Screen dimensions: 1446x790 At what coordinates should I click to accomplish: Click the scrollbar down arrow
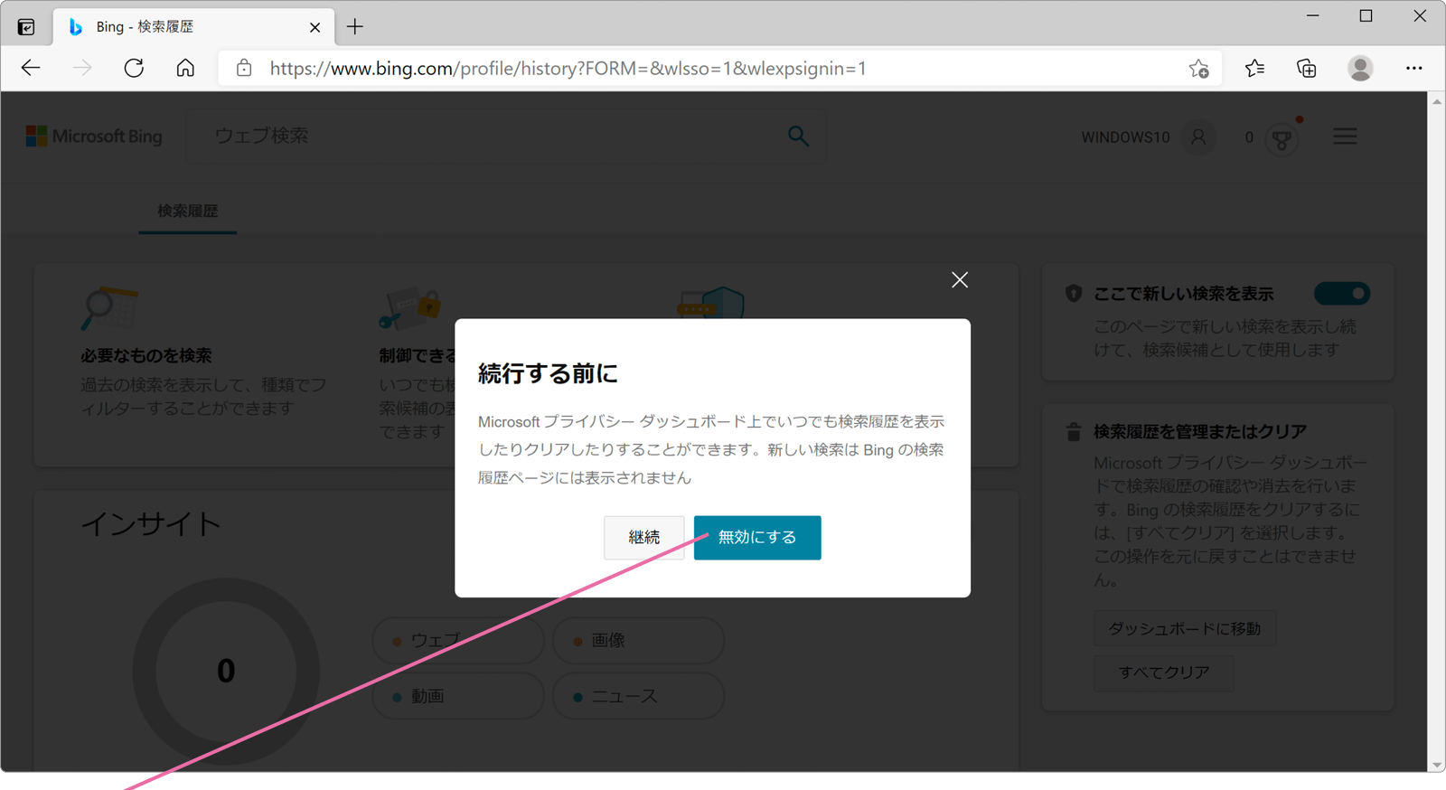tap(1437, 765)
